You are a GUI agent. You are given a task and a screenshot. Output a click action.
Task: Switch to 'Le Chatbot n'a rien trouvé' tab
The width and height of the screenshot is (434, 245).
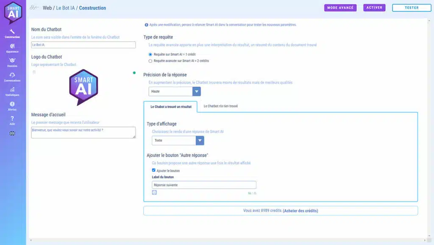[220, 106]
